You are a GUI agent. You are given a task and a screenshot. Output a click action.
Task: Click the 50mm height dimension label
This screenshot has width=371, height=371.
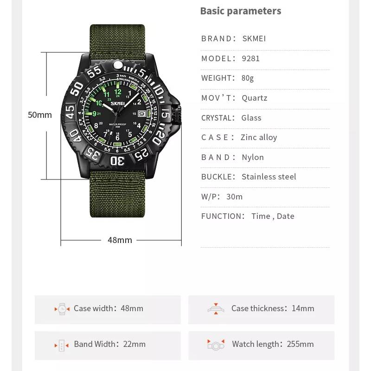(x=40, y=115)
